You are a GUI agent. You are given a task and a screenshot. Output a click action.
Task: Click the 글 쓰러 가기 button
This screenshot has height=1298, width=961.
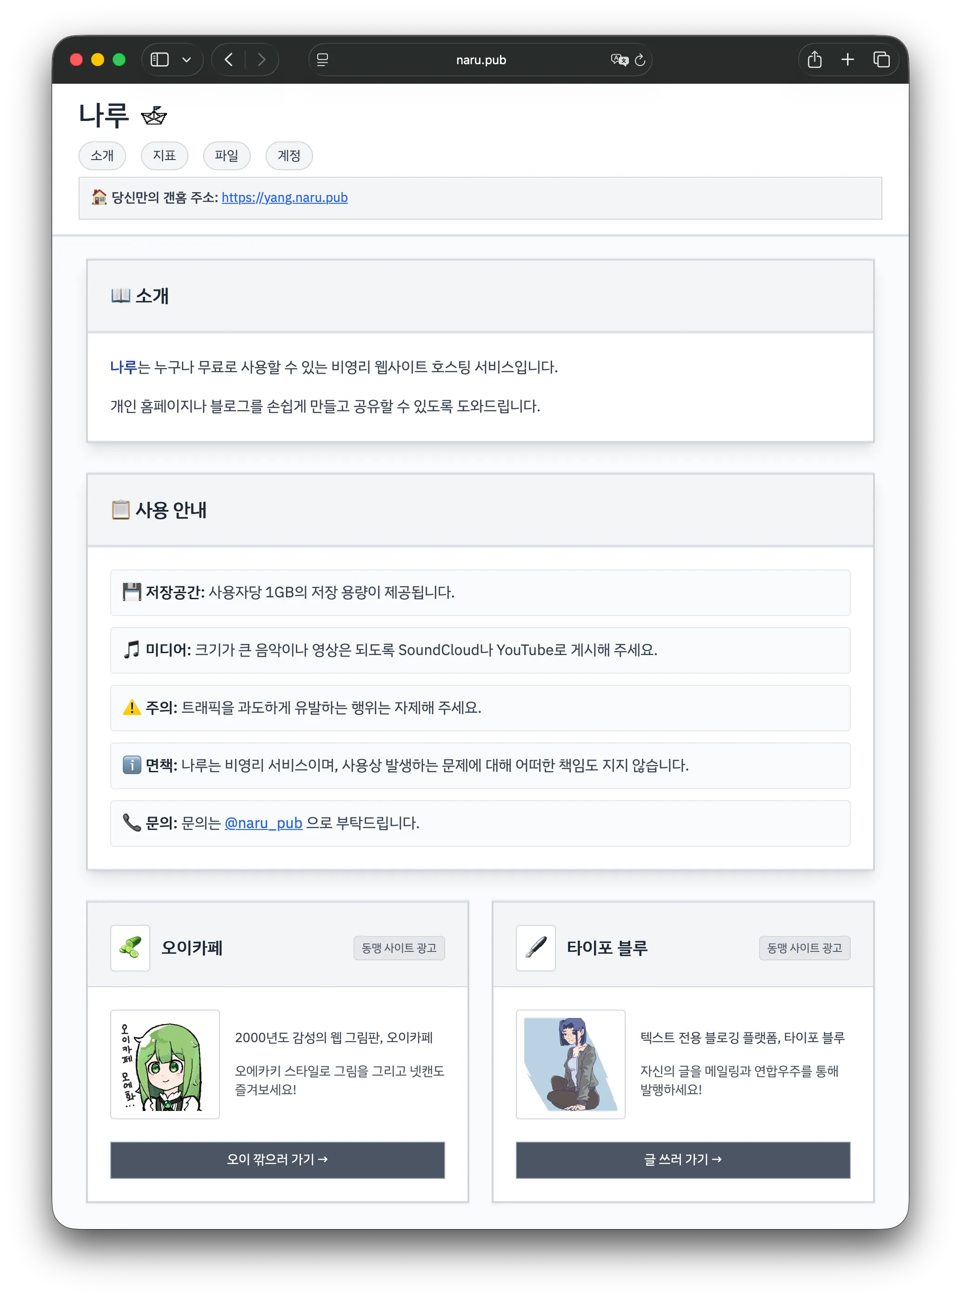pyautogui.click(x=683, y=1159)
